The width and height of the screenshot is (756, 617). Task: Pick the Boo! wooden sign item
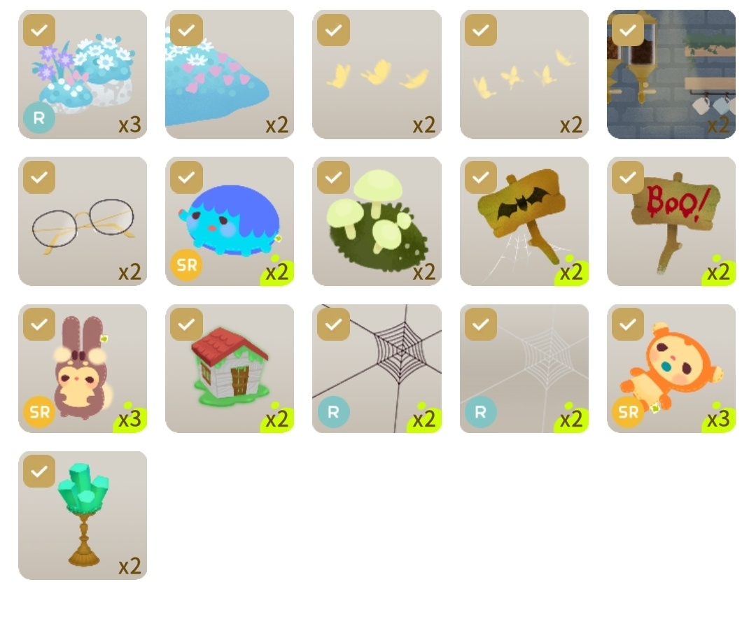click(671, 221)
